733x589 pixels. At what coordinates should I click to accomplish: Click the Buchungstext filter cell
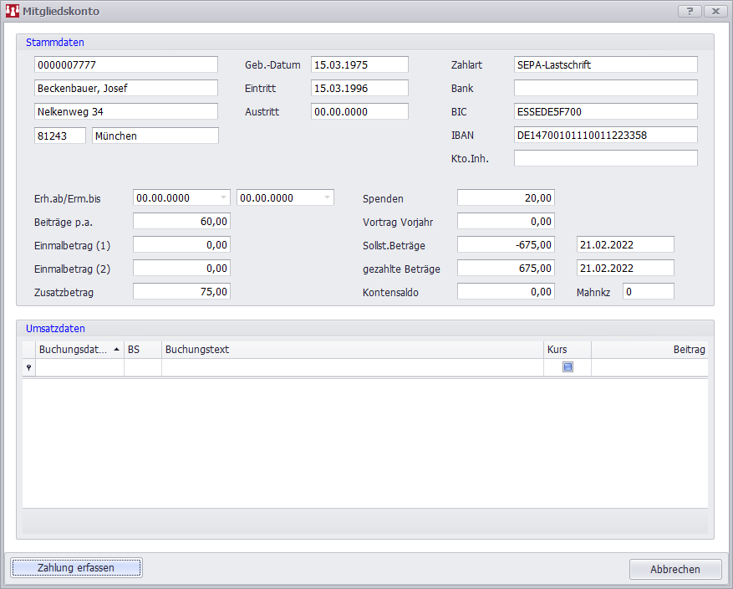[x=351, y=367]
